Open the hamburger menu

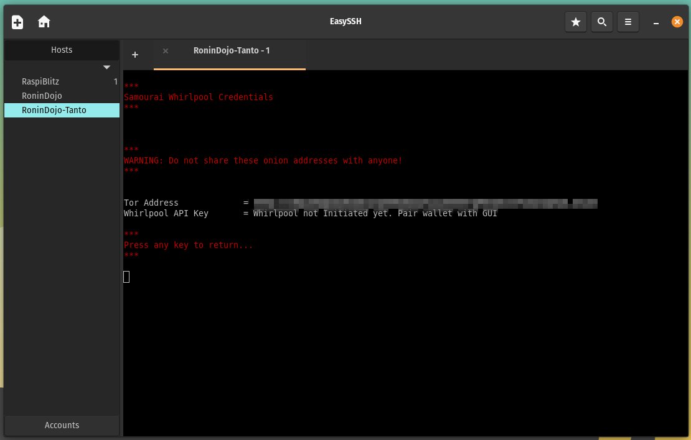628,22
